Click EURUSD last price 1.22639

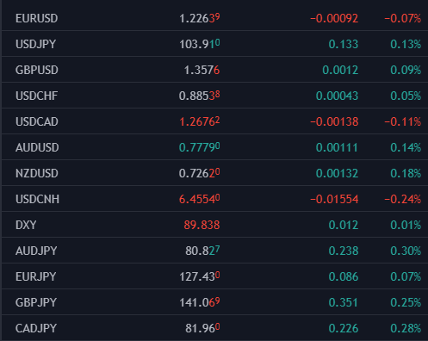pyautogui.click(x=200, y=18)
